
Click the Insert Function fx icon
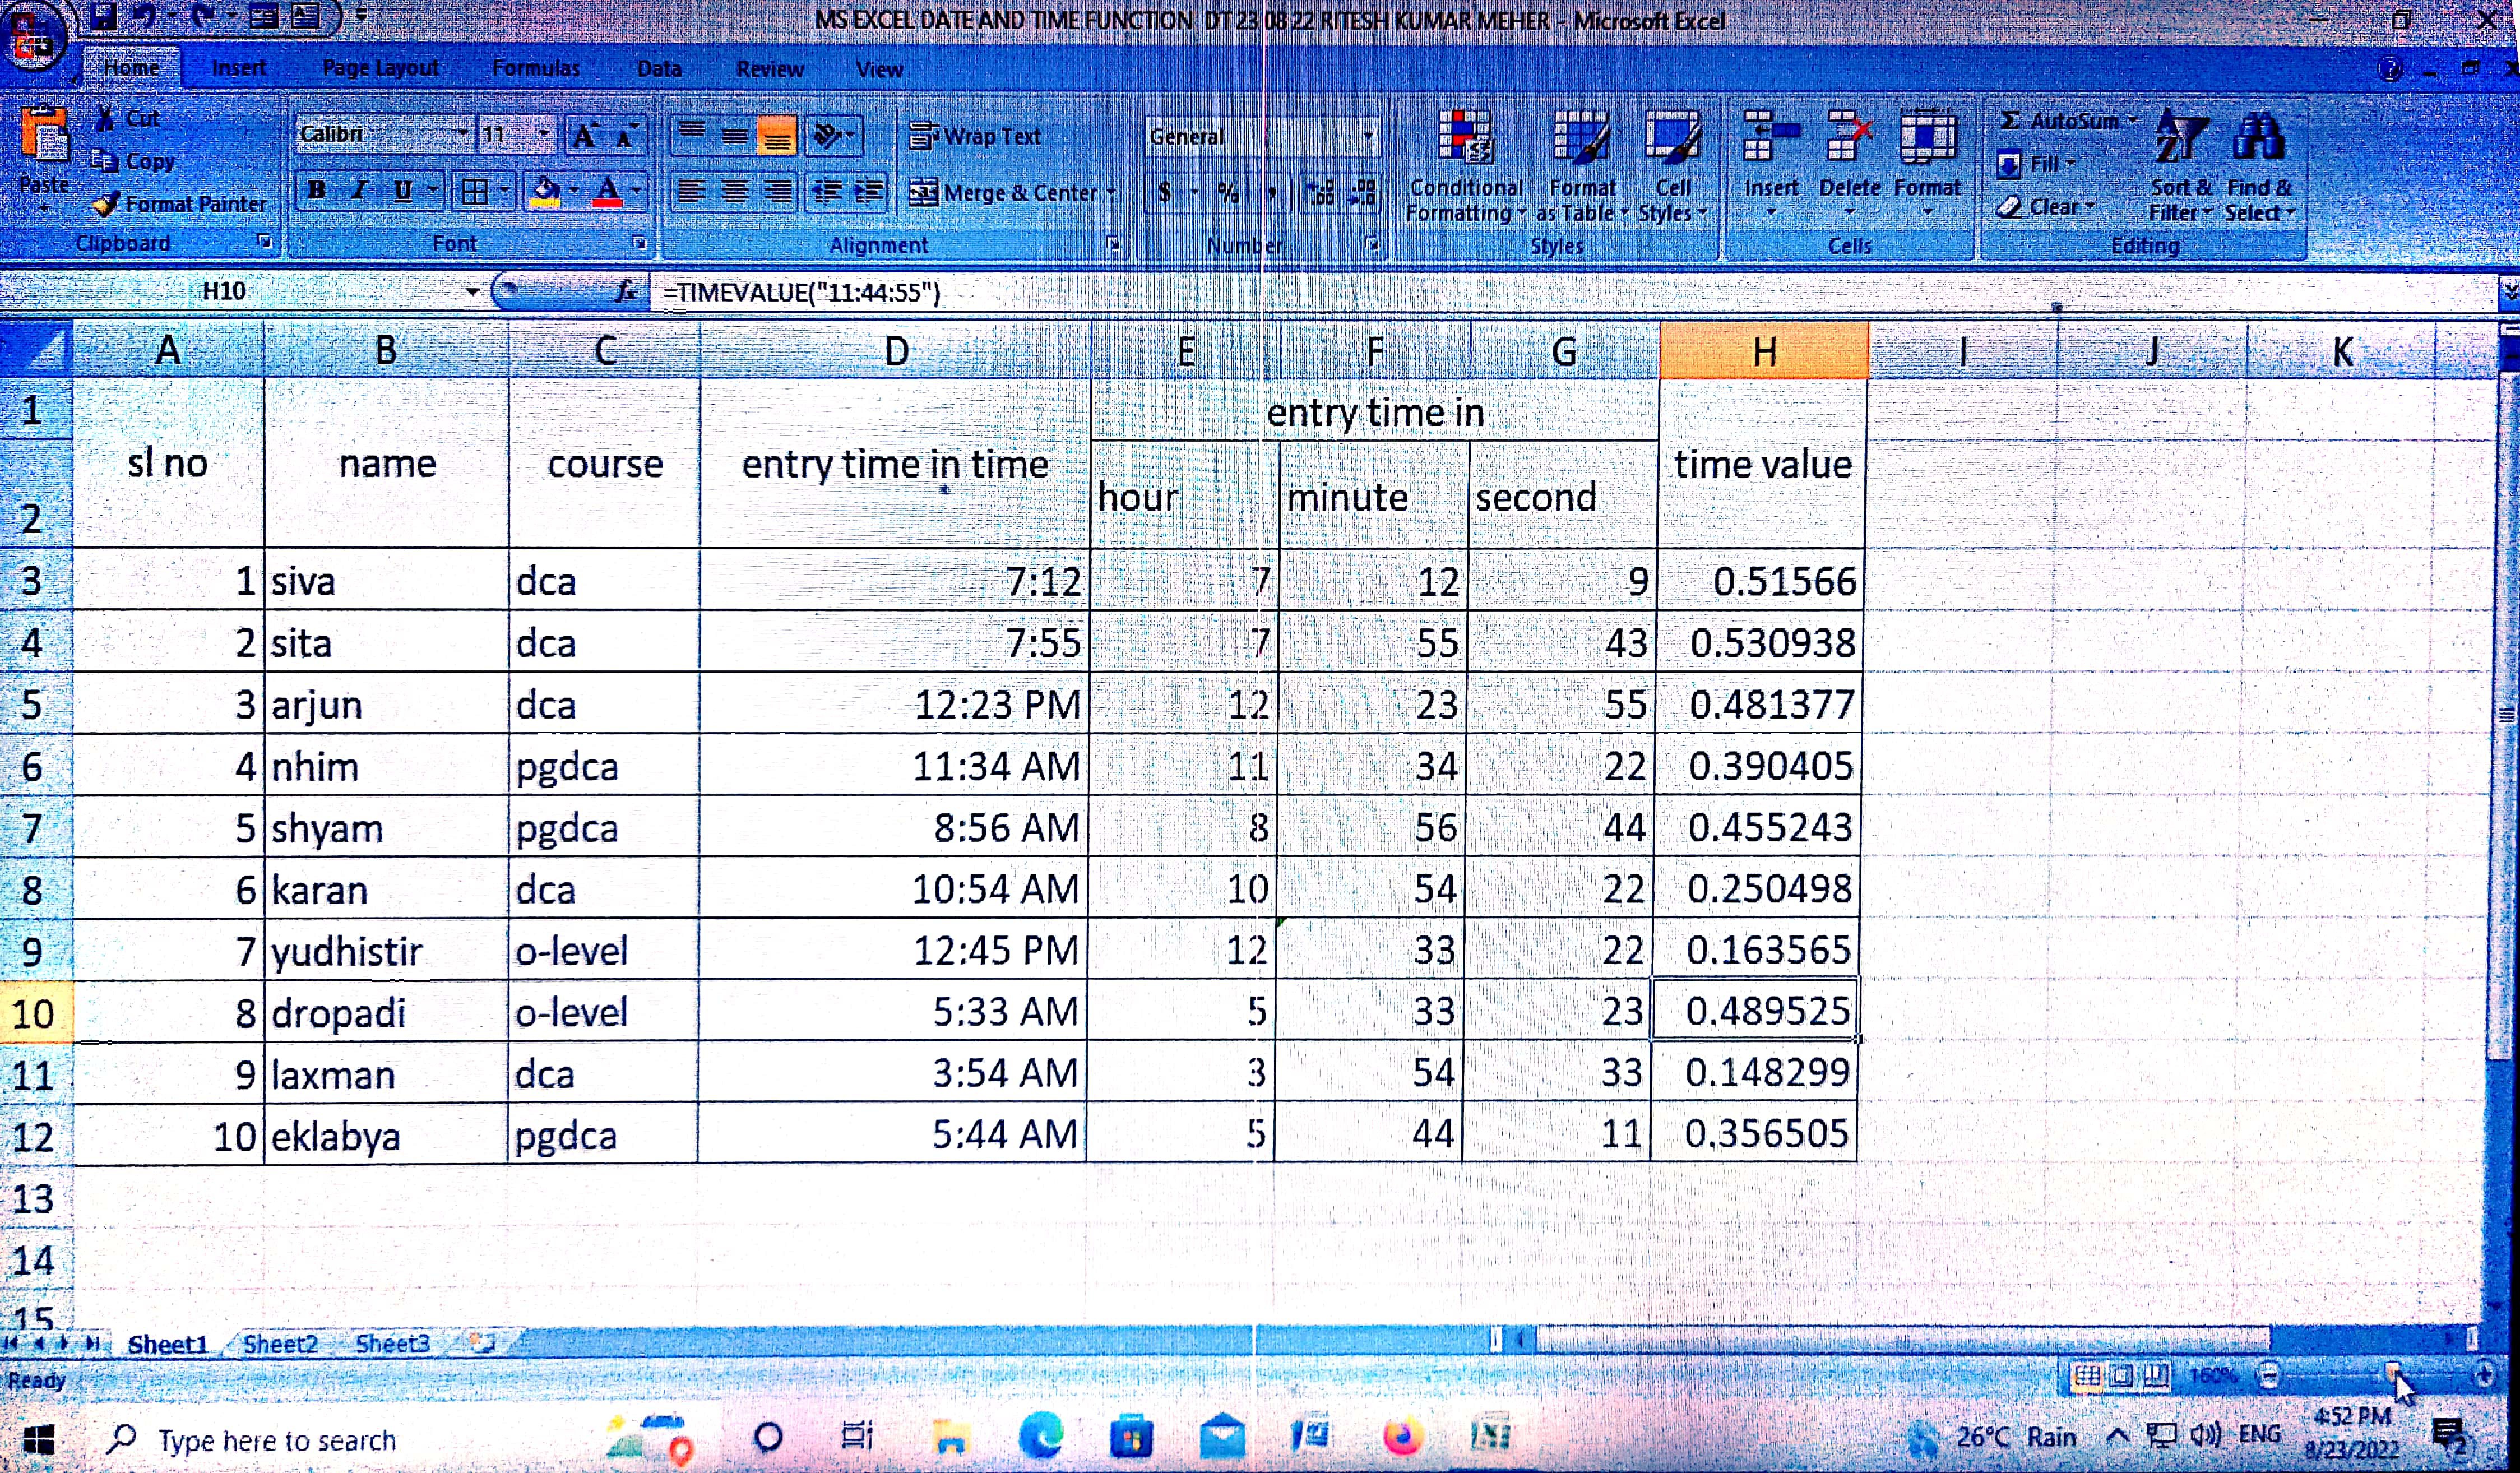(x=626, y=292)
